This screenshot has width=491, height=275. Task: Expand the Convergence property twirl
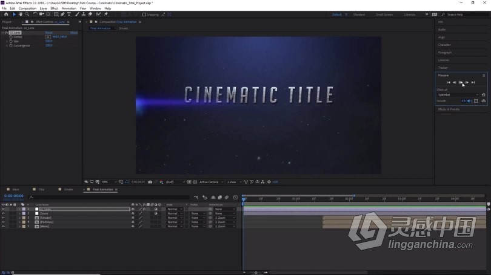pyautogui.click(x=7, y=45)
